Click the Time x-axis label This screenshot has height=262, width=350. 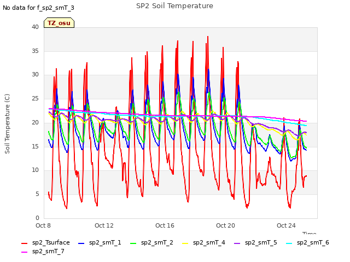[x=309, y=233]
